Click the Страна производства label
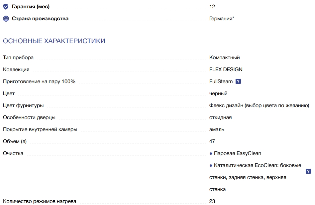Image resolution: width=315 pixels, height=205 pixels. tap(40, 19)
